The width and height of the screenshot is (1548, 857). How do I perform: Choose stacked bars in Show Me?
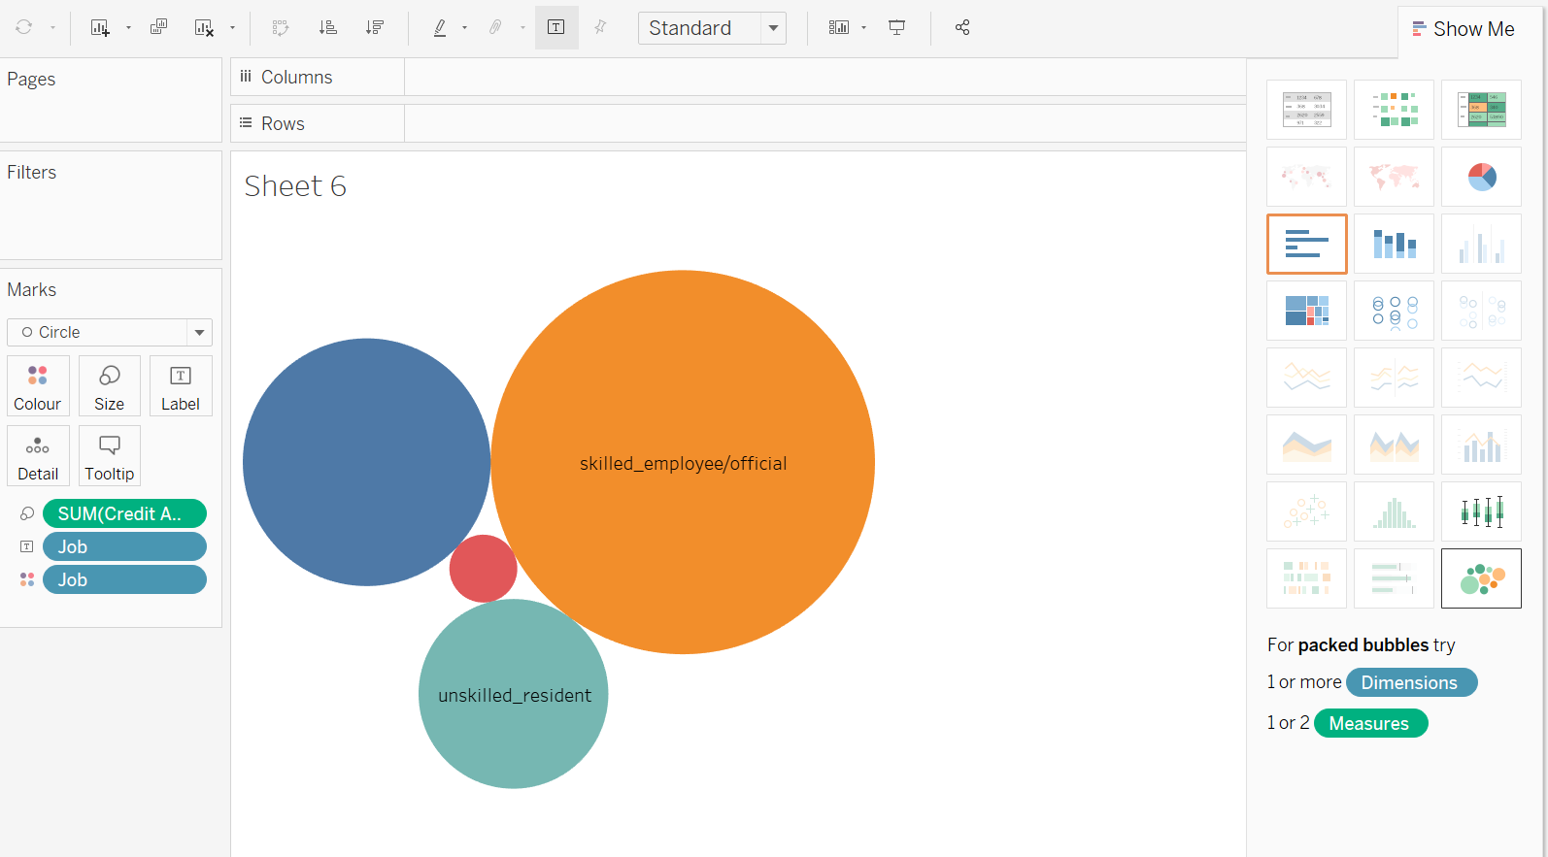pos(1394,244)
